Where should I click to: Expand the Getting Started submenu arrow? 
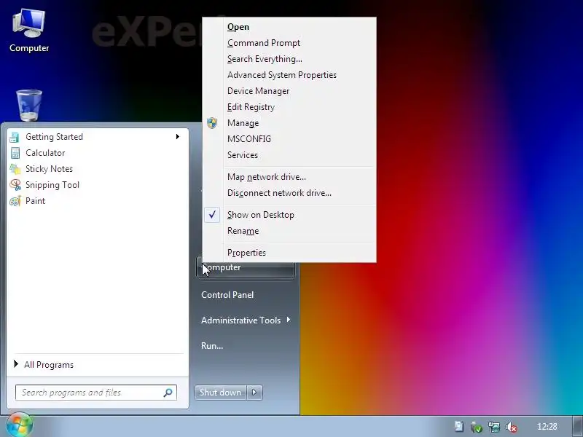tap(178, 137)
